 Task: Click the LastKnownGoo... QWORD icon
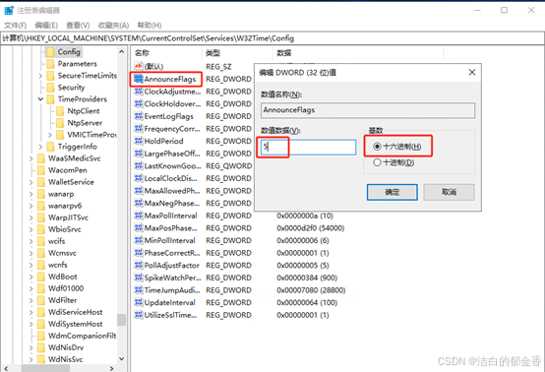point(139,166)
